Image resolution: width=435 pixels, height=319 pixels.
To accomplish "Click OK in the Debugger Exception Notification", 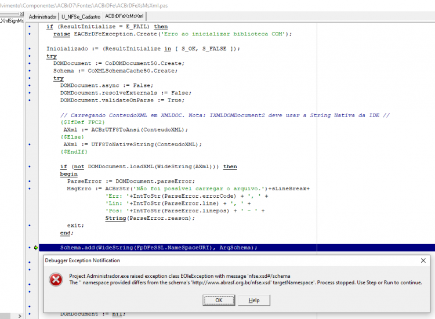I will click(219, 300).
